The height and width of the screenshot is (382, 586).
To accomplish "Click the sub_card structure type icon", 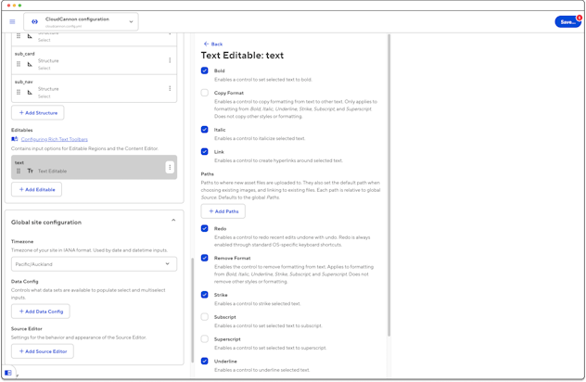I will (x=30, y=64).
